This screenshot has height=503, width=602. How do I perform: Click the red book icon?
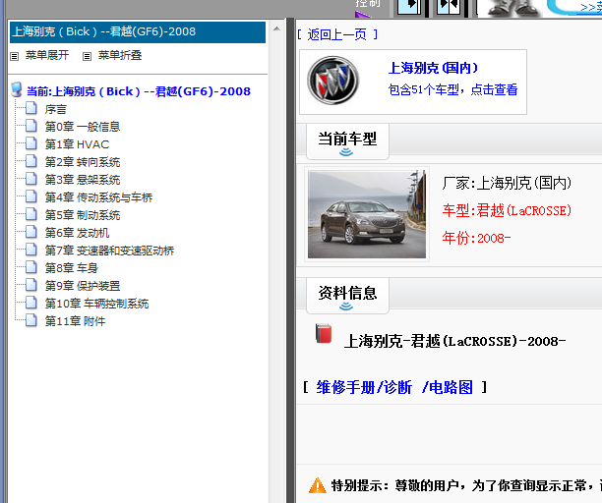[324, 334]
